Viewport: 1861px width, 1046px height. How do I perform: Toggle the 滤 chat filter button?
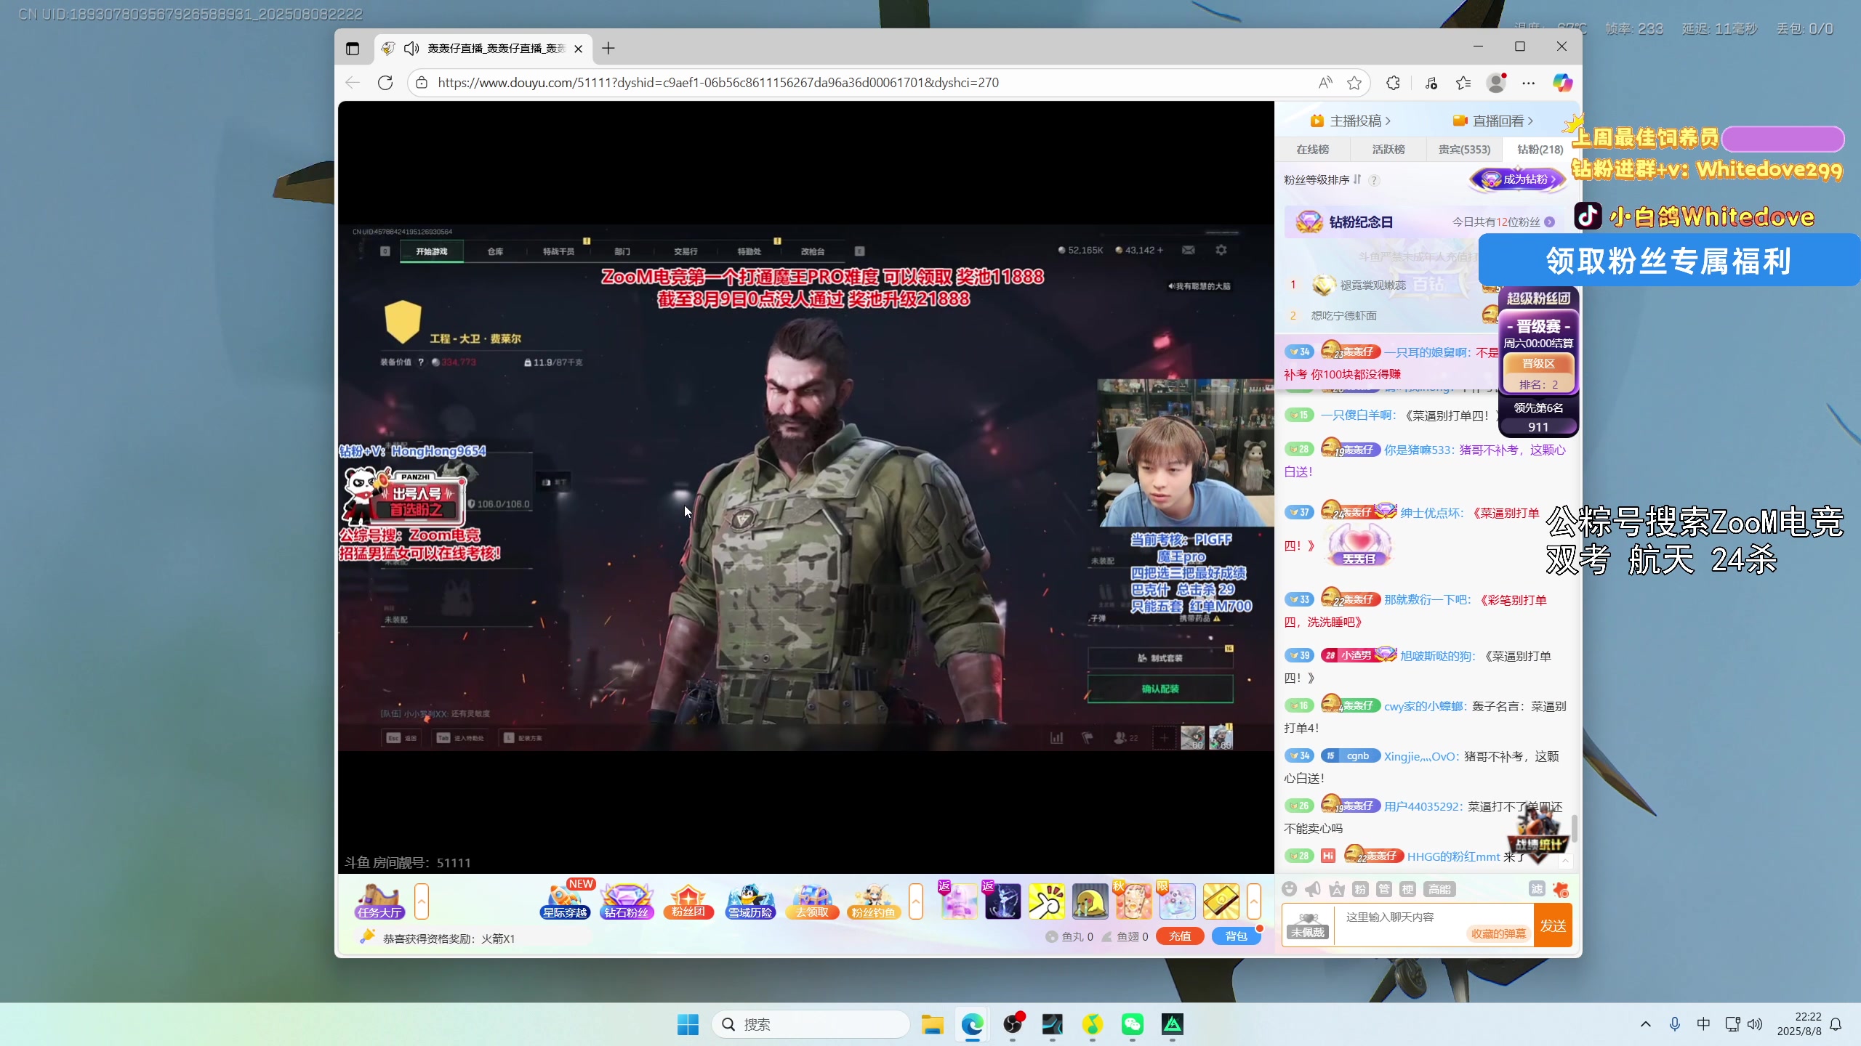[x=1537, y=889]
